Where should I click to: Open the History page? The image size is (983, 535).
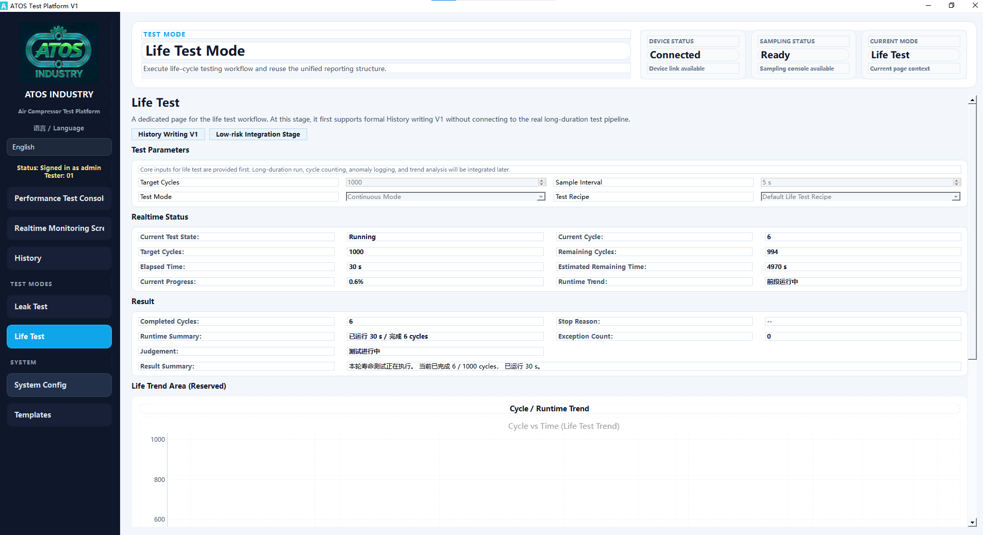[x=59, y=258]
